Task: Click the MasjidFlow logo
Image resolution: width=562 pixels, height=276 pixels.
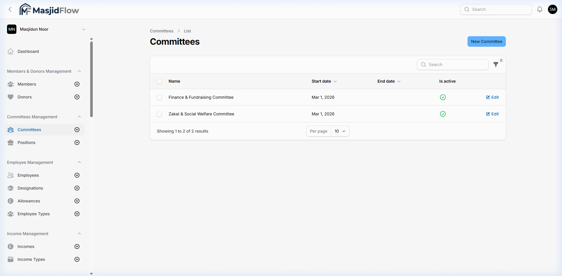Action: click(49, 9)
